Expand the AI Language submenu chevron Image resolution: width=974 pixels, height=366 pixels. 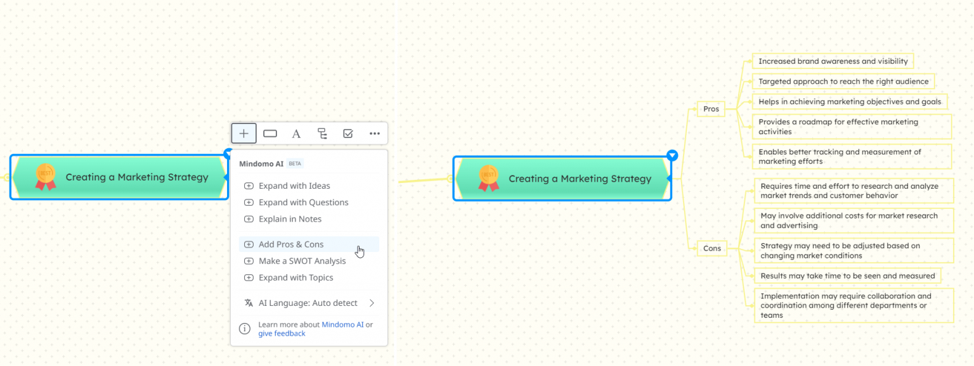click(372, 303)
